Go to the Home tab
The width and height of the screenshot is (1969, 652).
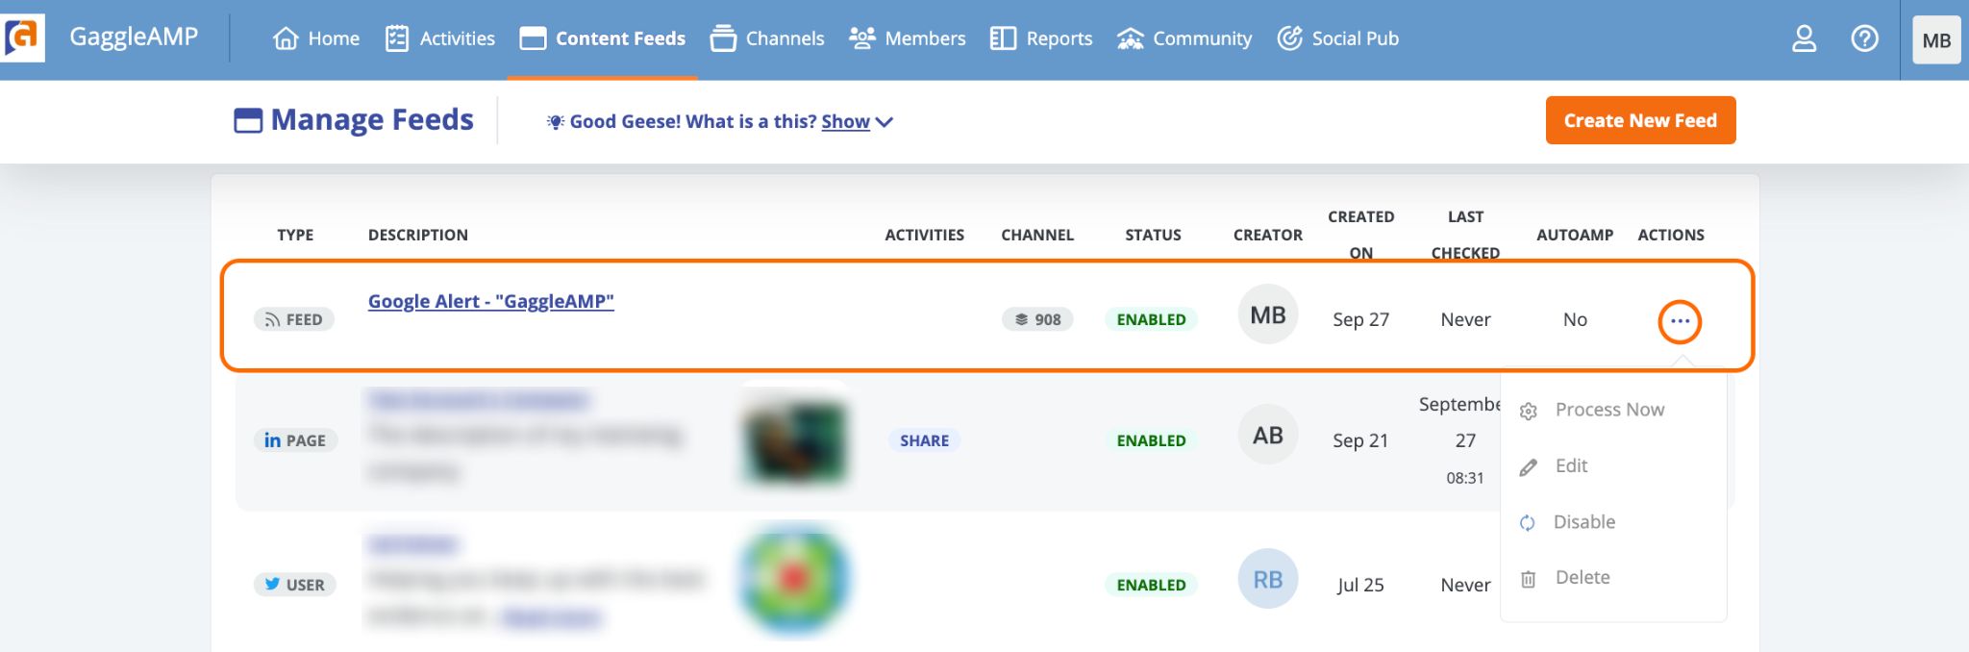tap(316, 38)
